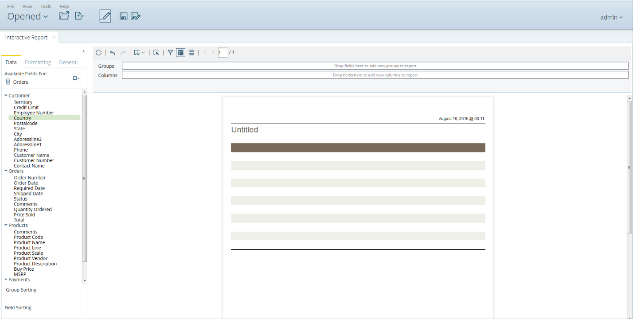The height and width of the screenshot is (319, 633).
Task: Click the Filter funnel icon
Action: [170, 53]
